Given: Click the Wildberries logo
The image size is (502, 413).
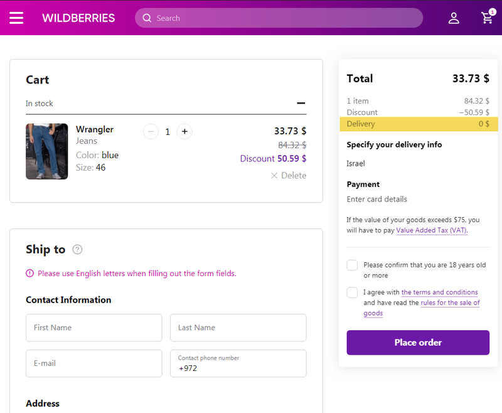Looking at the screenshot, I should [78, 18].
